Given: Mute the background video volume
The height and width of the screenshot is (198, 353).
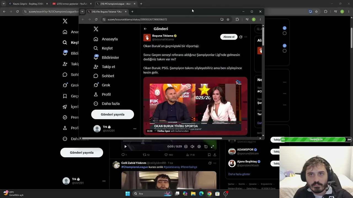Looking at the screenshot, I should pos(192,147).
